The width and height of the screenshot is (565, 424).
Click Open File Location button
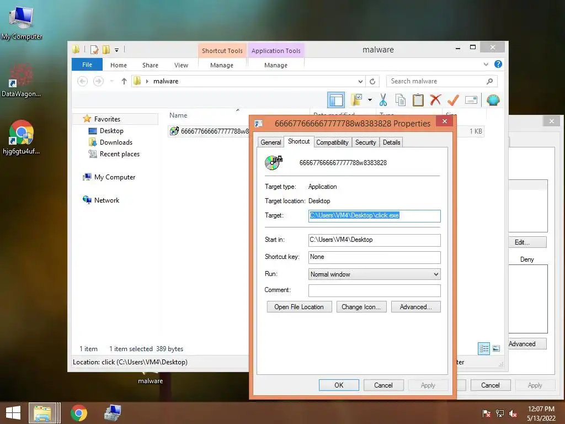point(299,307)
